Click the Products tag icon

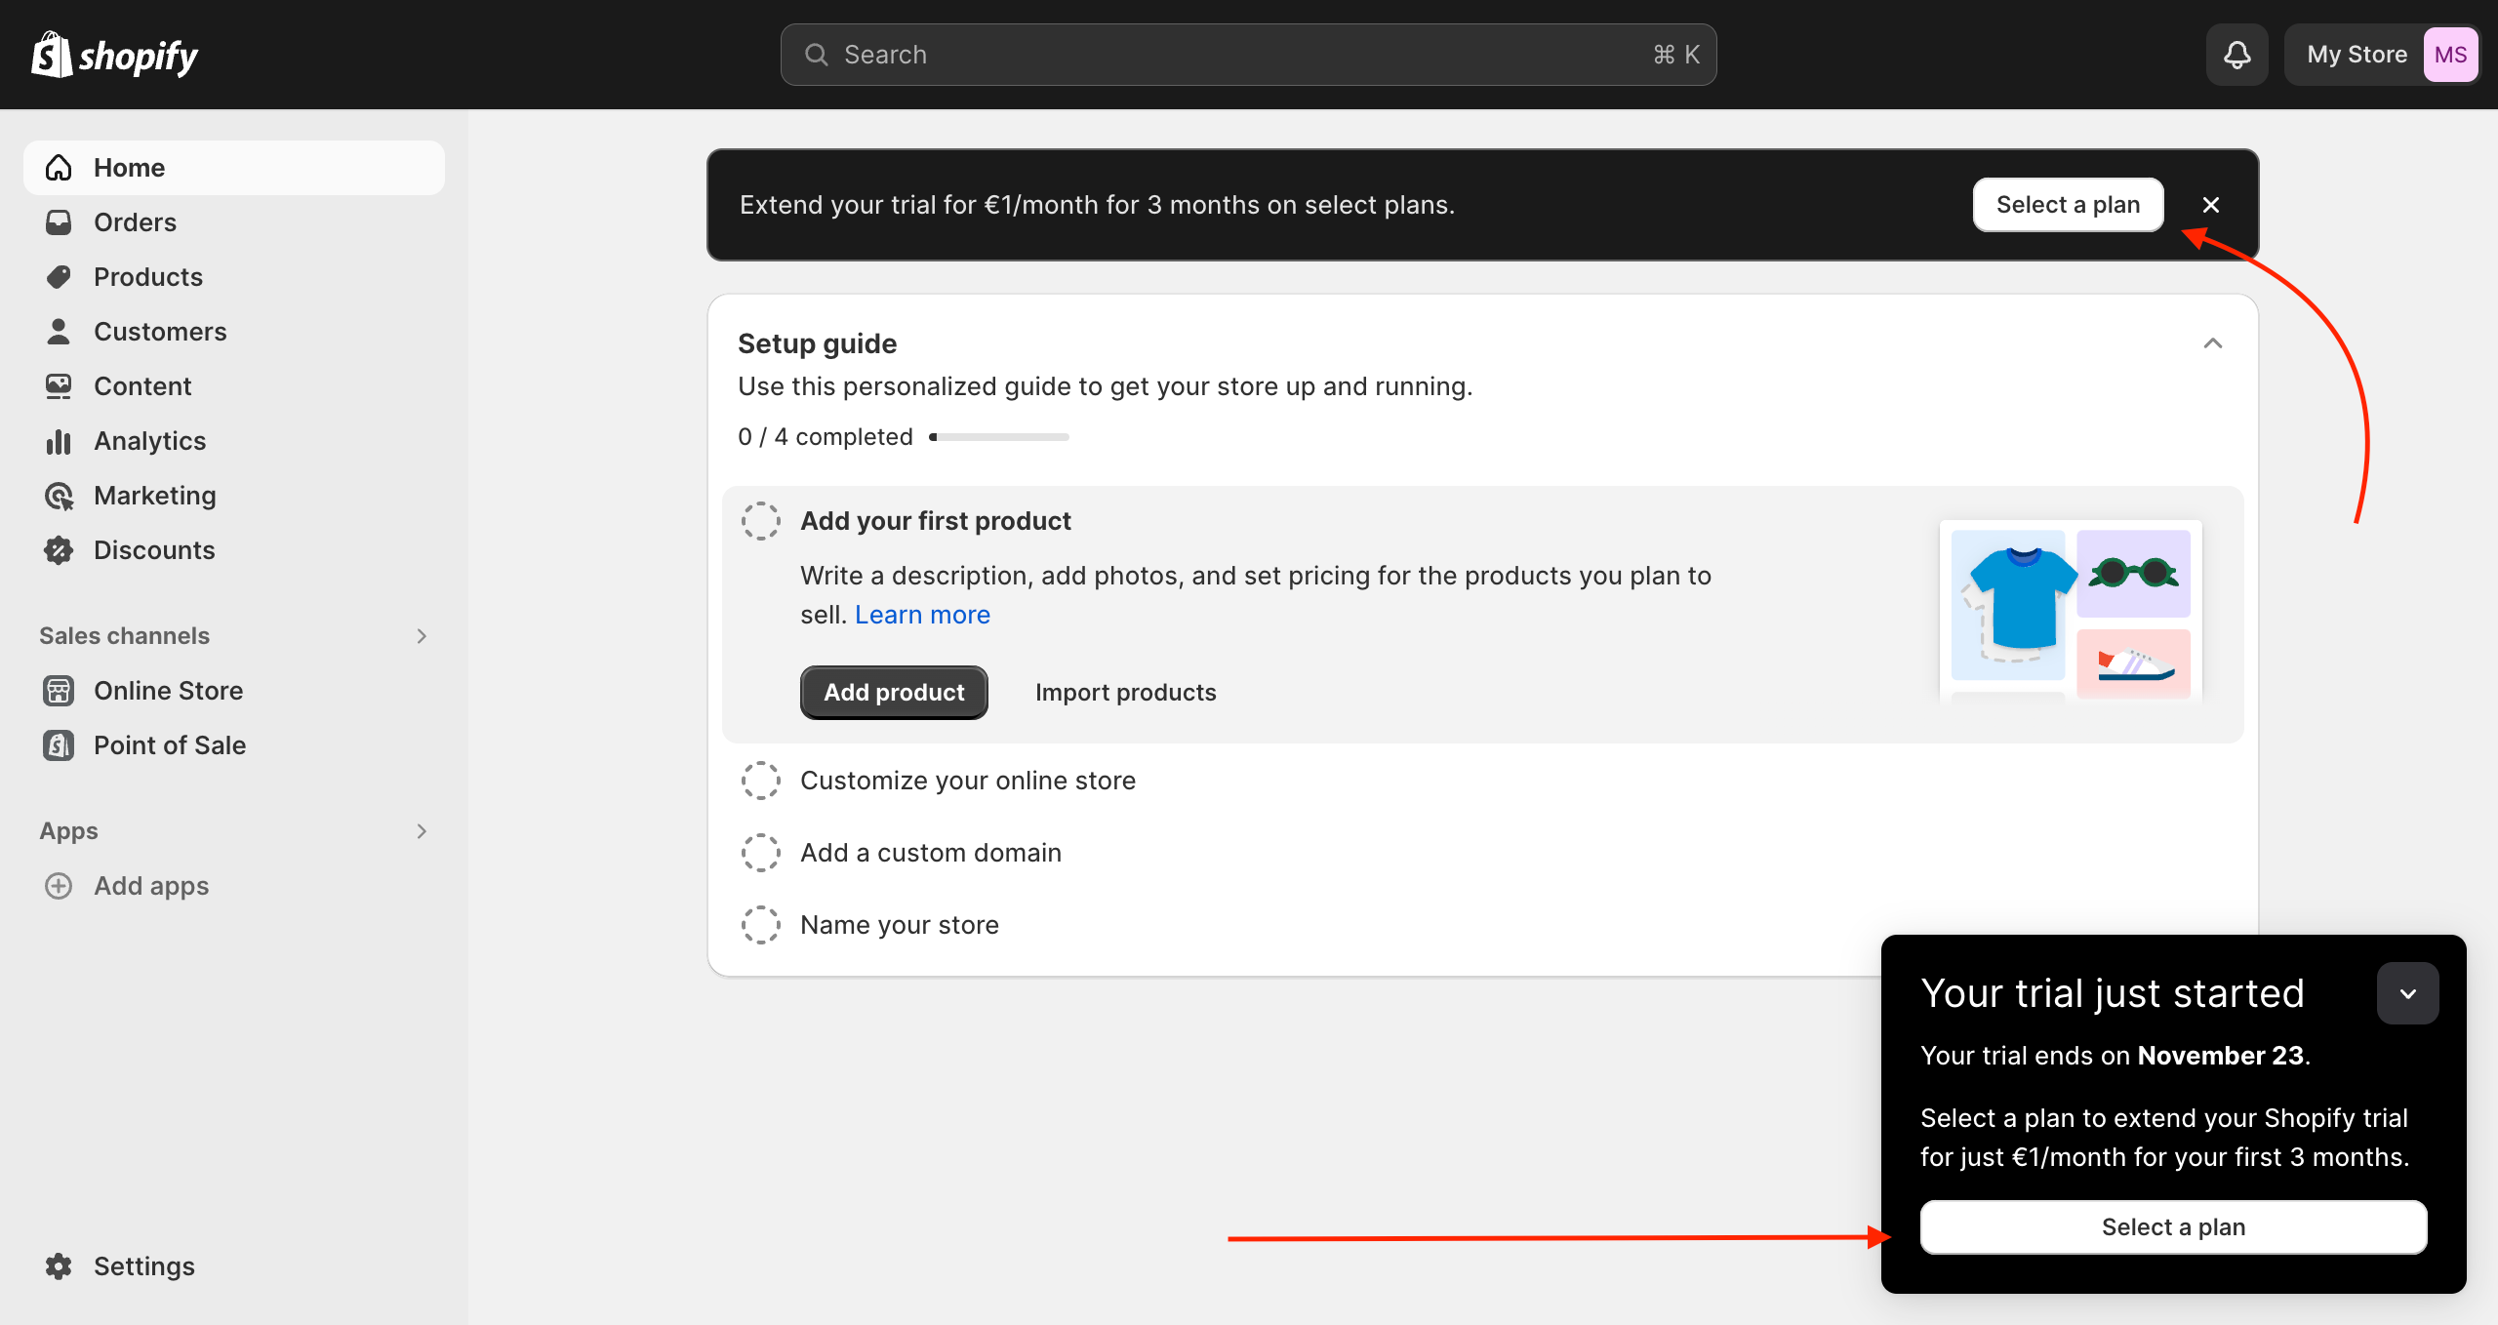[59, 277]
